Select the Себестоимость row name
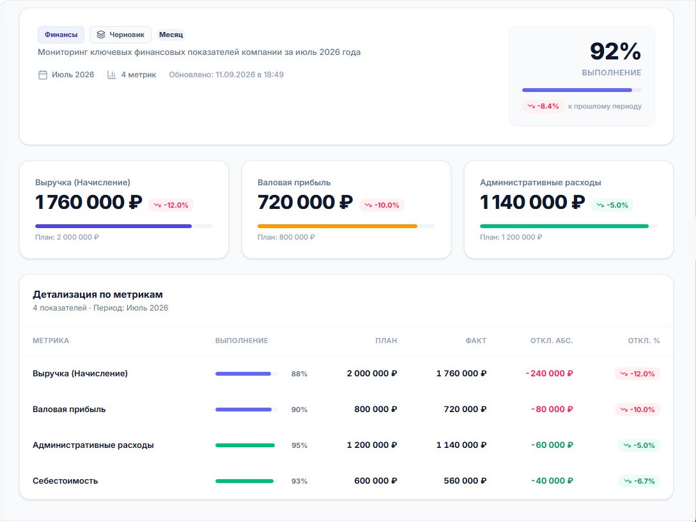 point(65,481)
